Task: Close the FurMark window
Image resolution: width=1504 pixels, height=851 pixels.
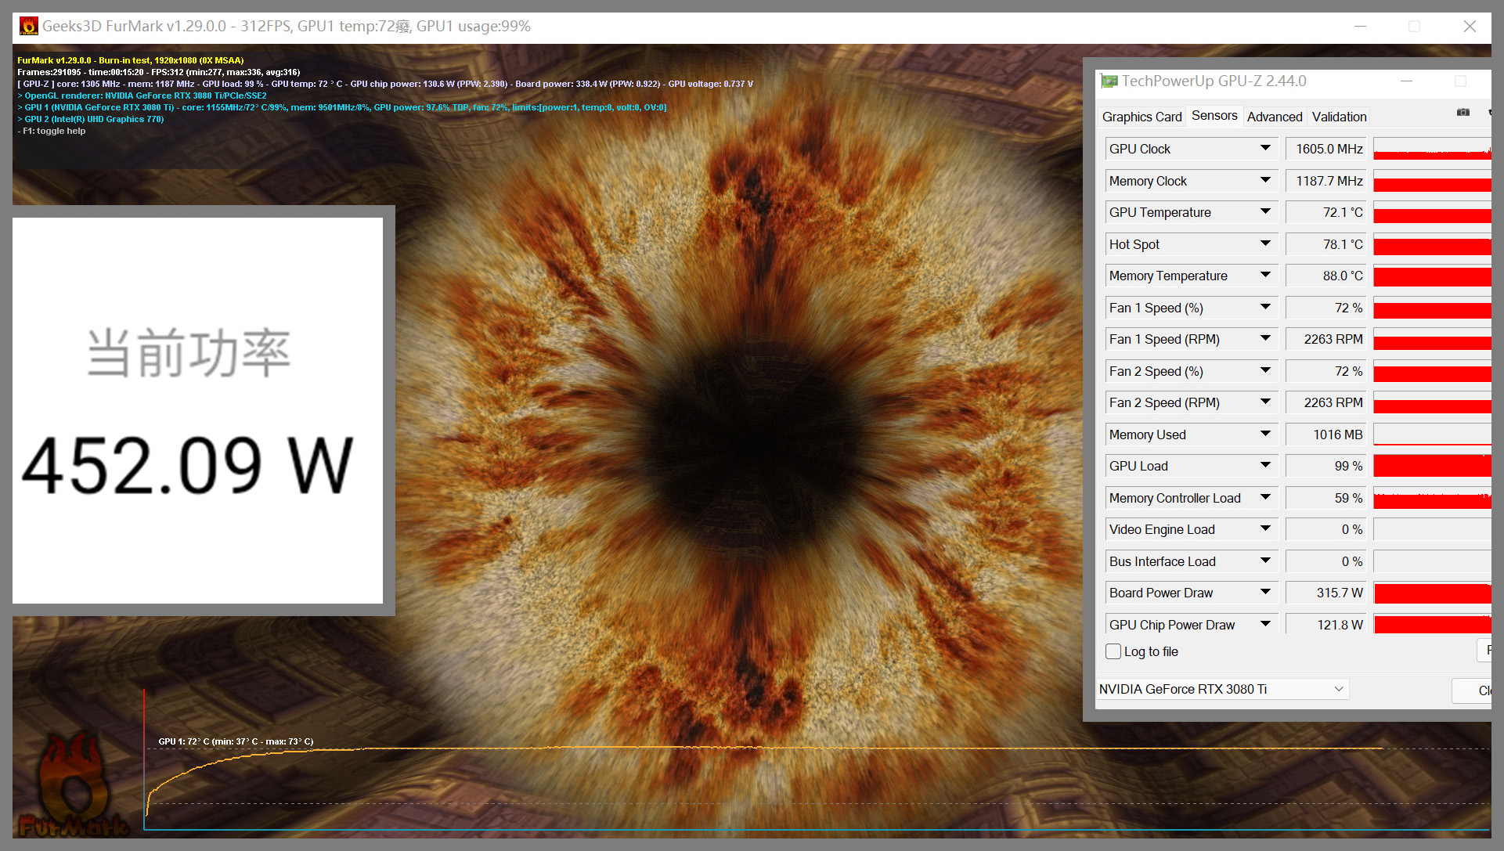Action: [1470, 27]
